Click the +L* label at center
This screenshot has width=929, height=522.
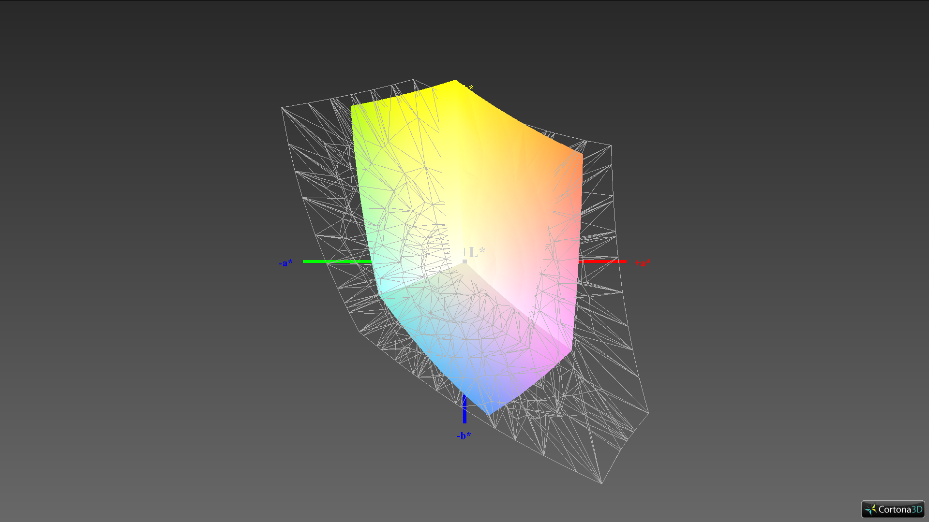point(473,252)
